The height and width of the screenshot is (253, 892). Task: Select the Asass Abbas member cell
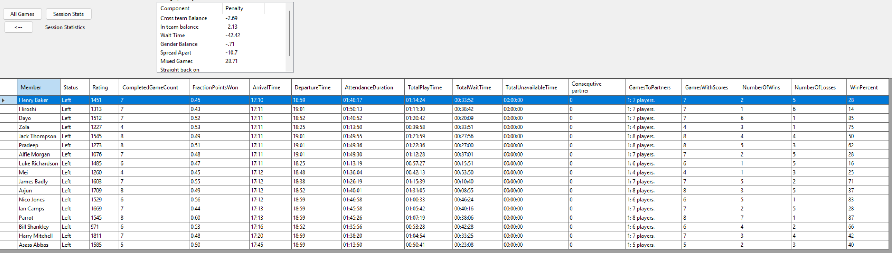coord(39,245)
